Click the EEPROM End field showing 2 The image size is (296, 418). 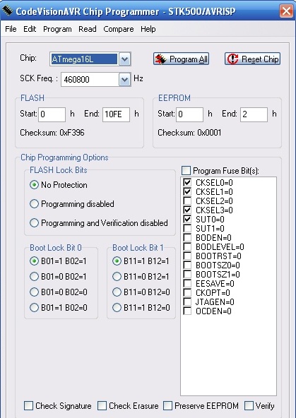pyautogui.click(x=254, y=114)
